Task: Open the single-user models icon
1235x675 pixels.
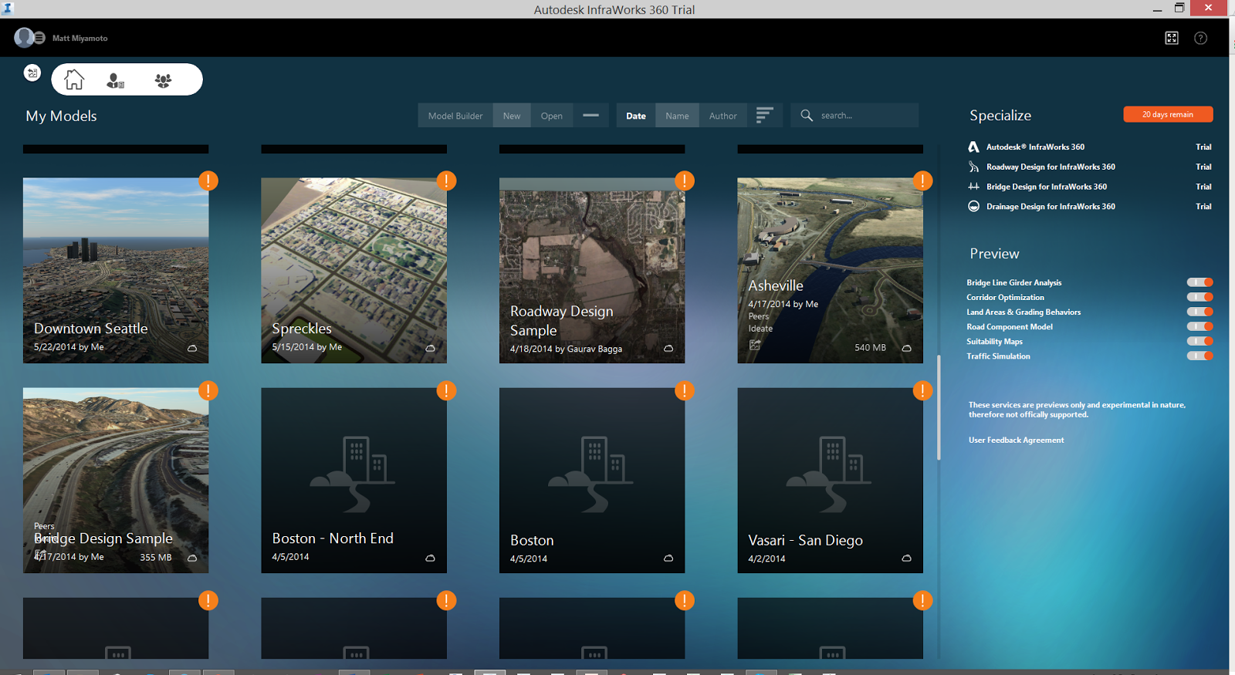Action: tap(116, 80)
